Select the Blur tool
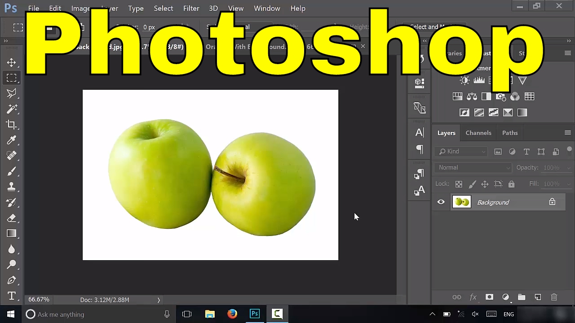 click(x=12, y=249)
